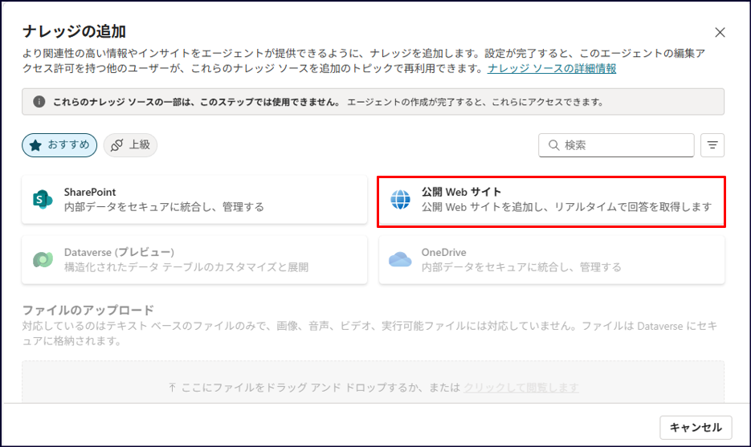This screenshot has width=751, height=447.
Task: Select the おすすめ tab
Action: (x=59, y=145)
